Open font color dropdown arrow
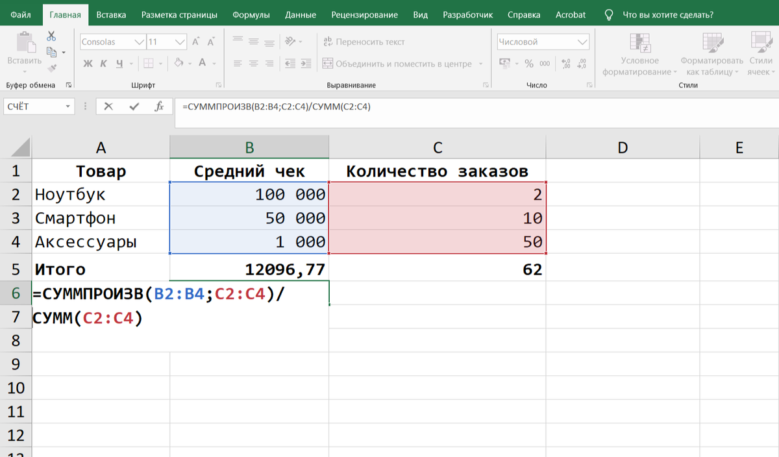 [x=214, y=64]
